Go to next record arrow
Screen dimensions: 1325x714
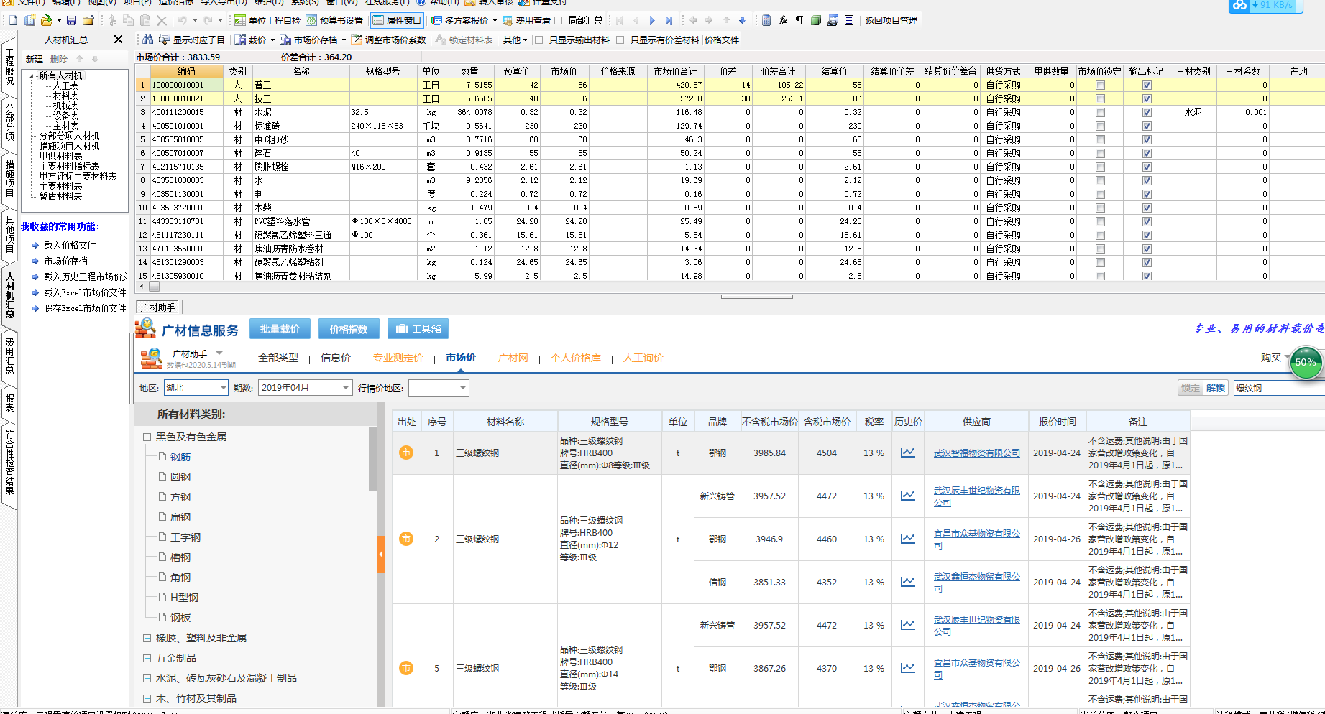pos(652,20)
